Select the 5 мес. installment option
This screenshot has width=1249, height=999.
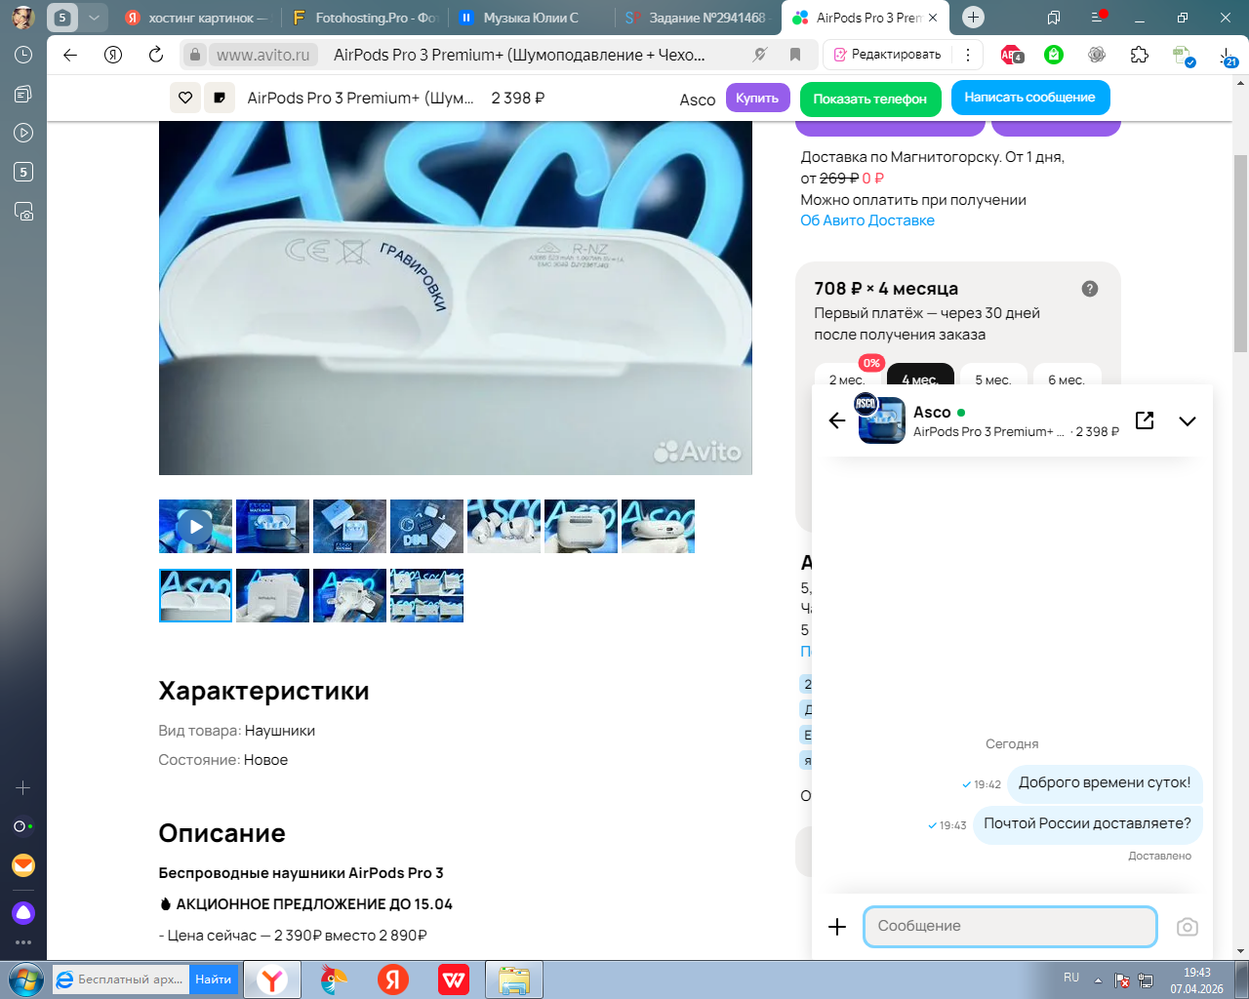(993, 378)
